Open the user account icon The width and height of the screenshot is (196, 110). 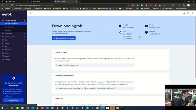(192, 13)
